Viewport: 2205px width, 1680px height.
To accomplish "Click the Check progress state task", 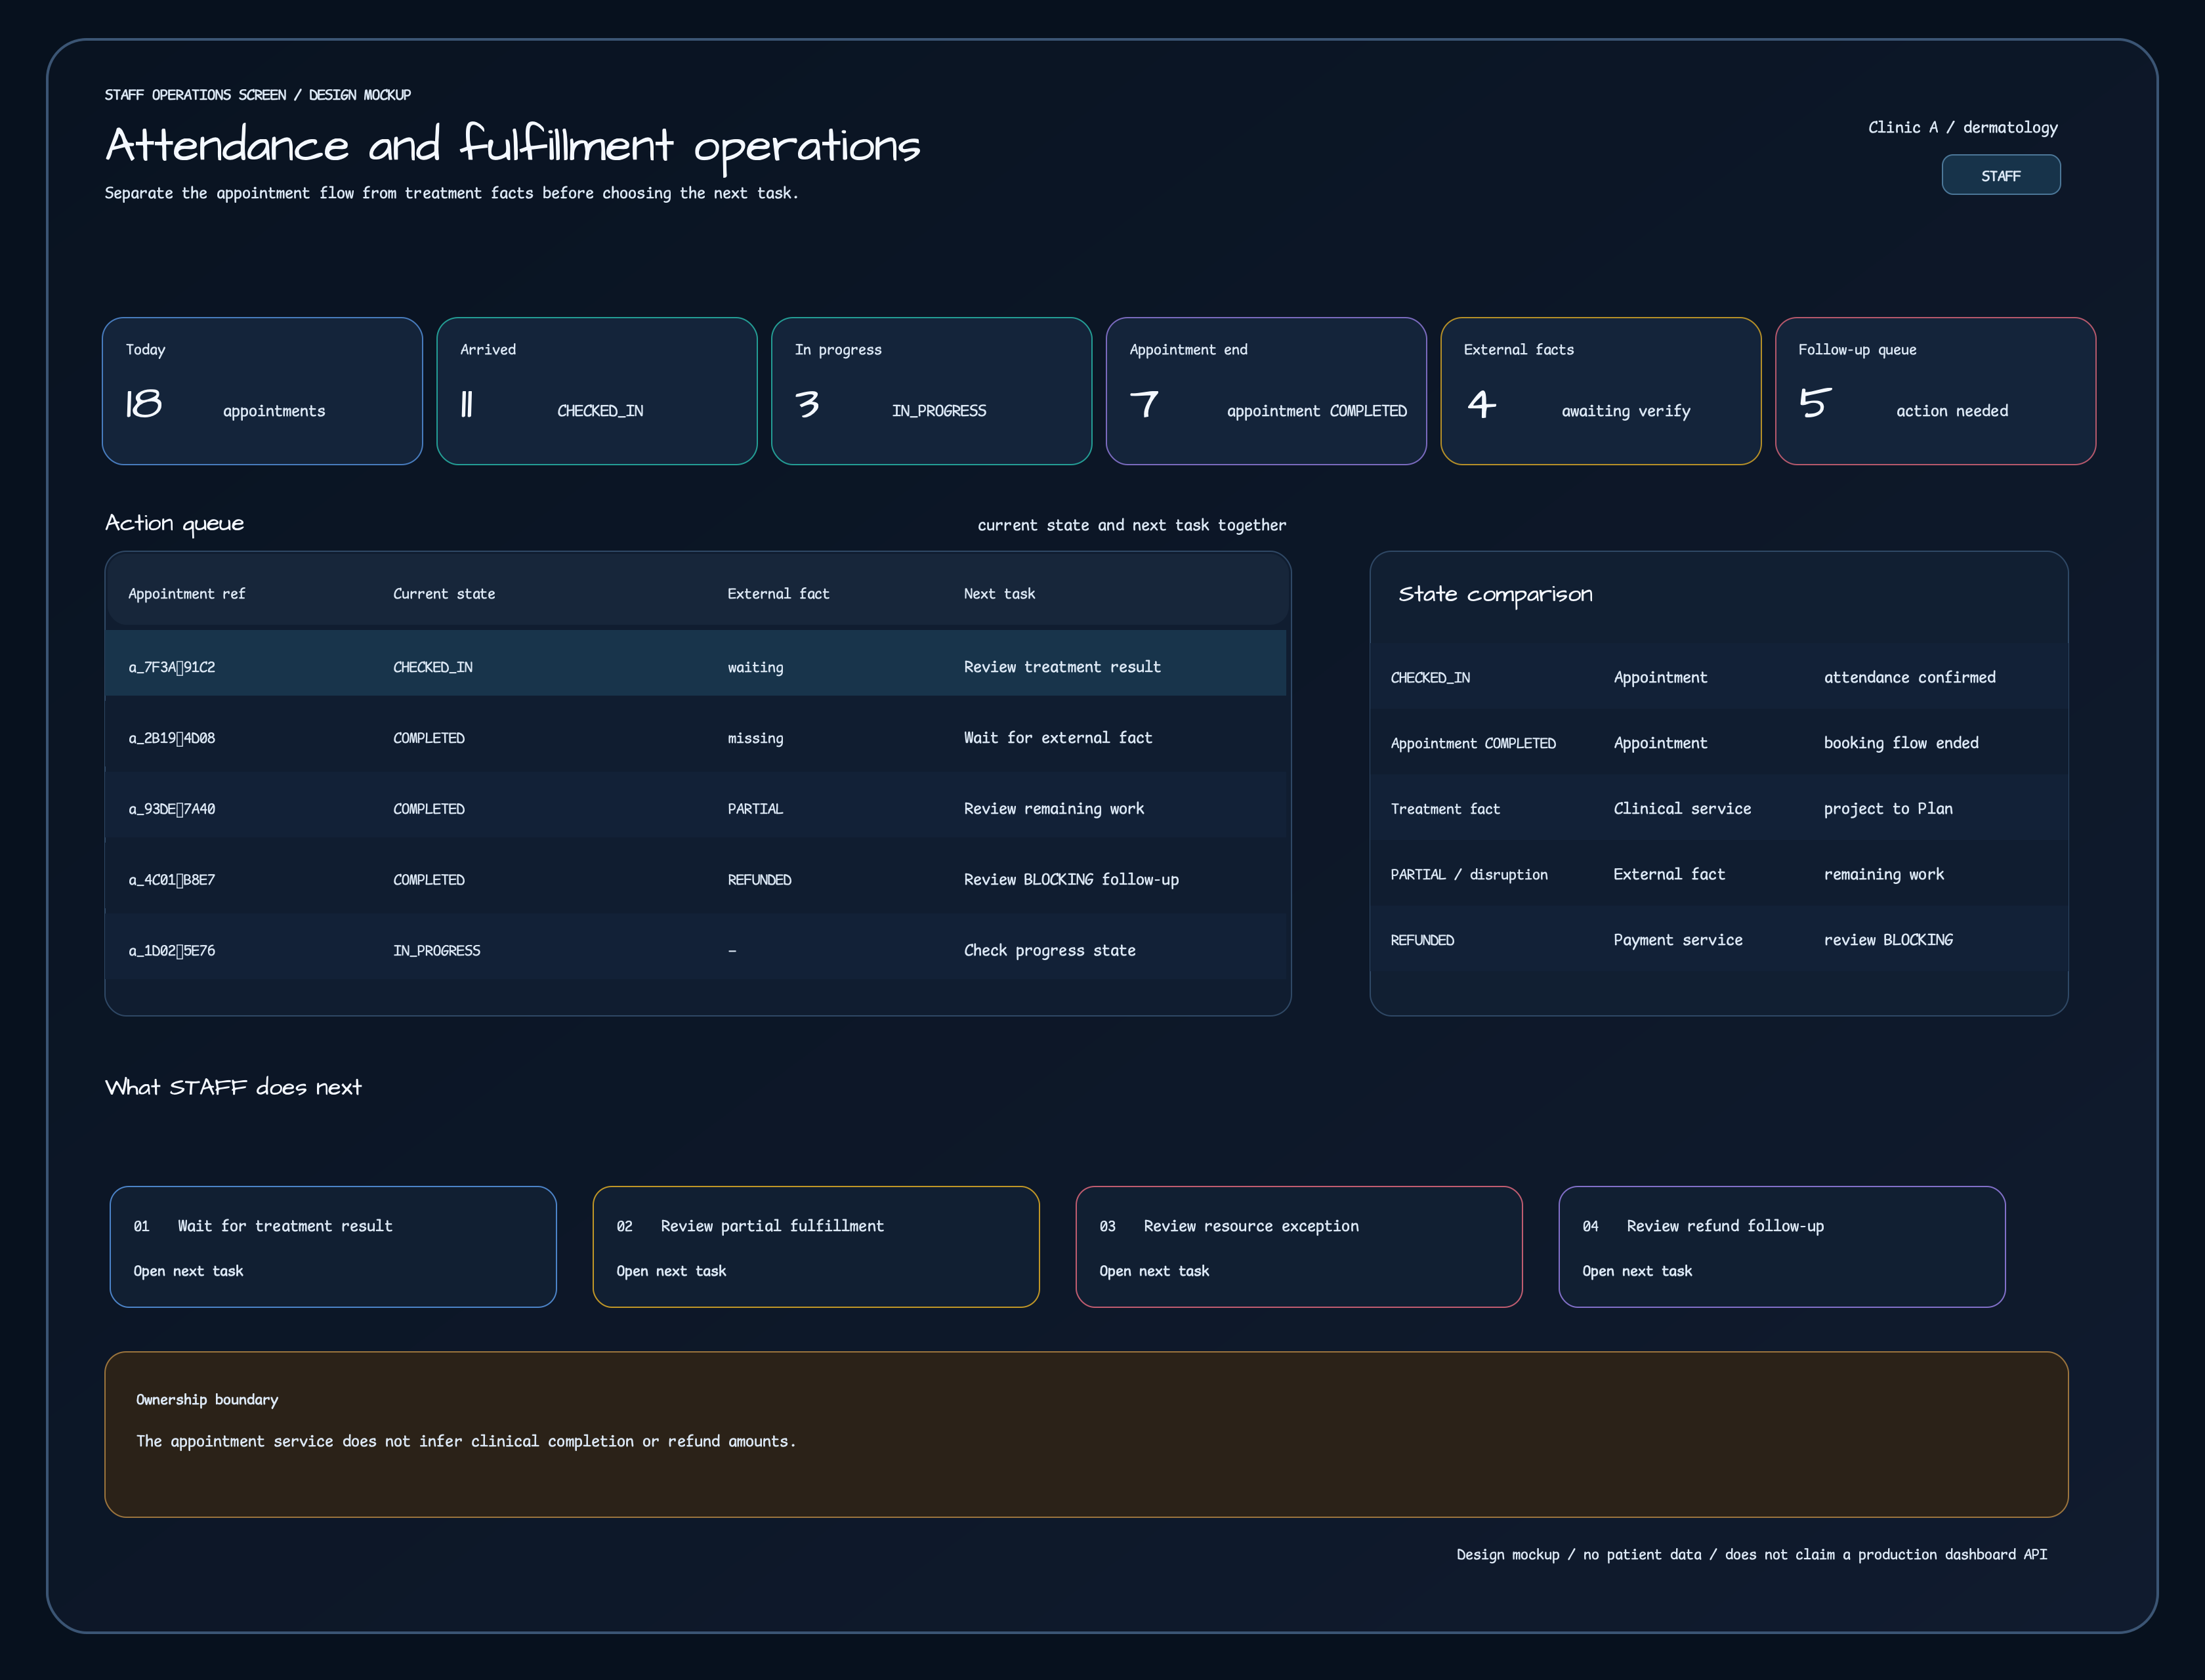I will [1050, 951].
